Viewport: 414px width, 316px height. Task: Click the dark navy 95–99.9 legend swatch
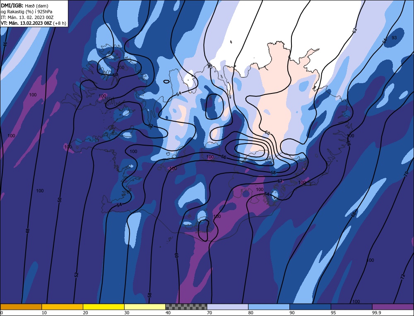click(351, 306)
